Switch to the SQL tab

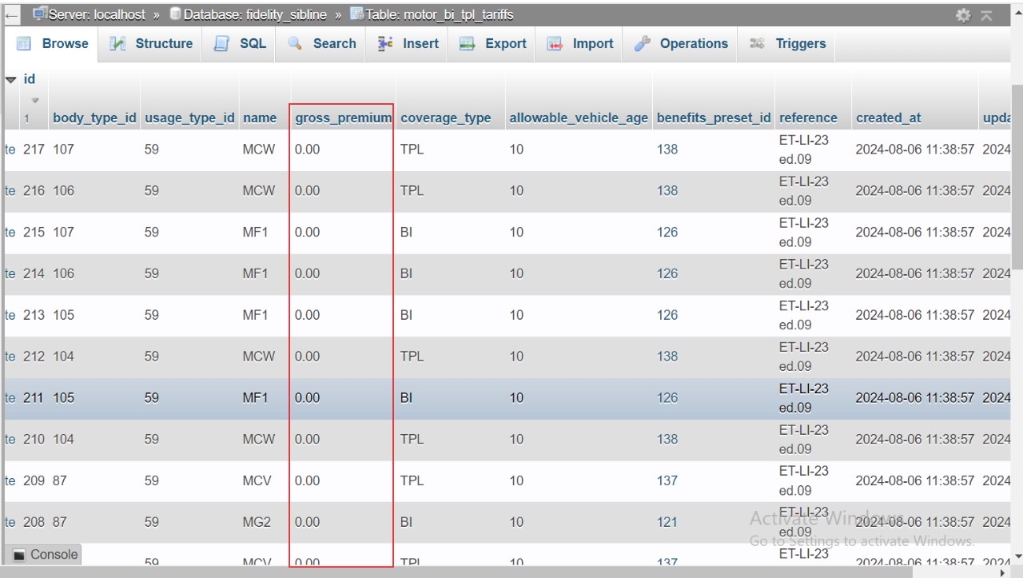click(240, 44)
